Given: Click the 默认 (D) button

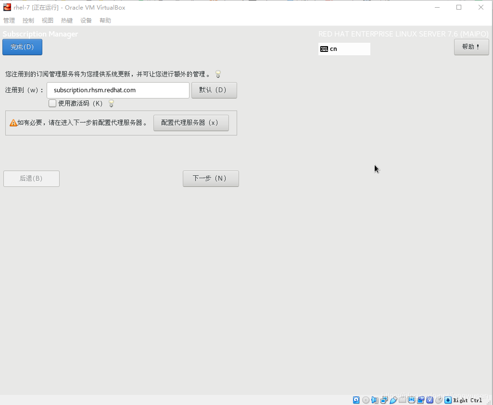Looking at the screenshot, I should point(214,90).
